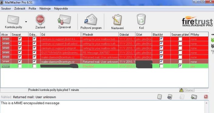Uncheck Blacklist for the VIAGRA message
The height and width of the screenshot is (113, 214).
coord(161,52)
